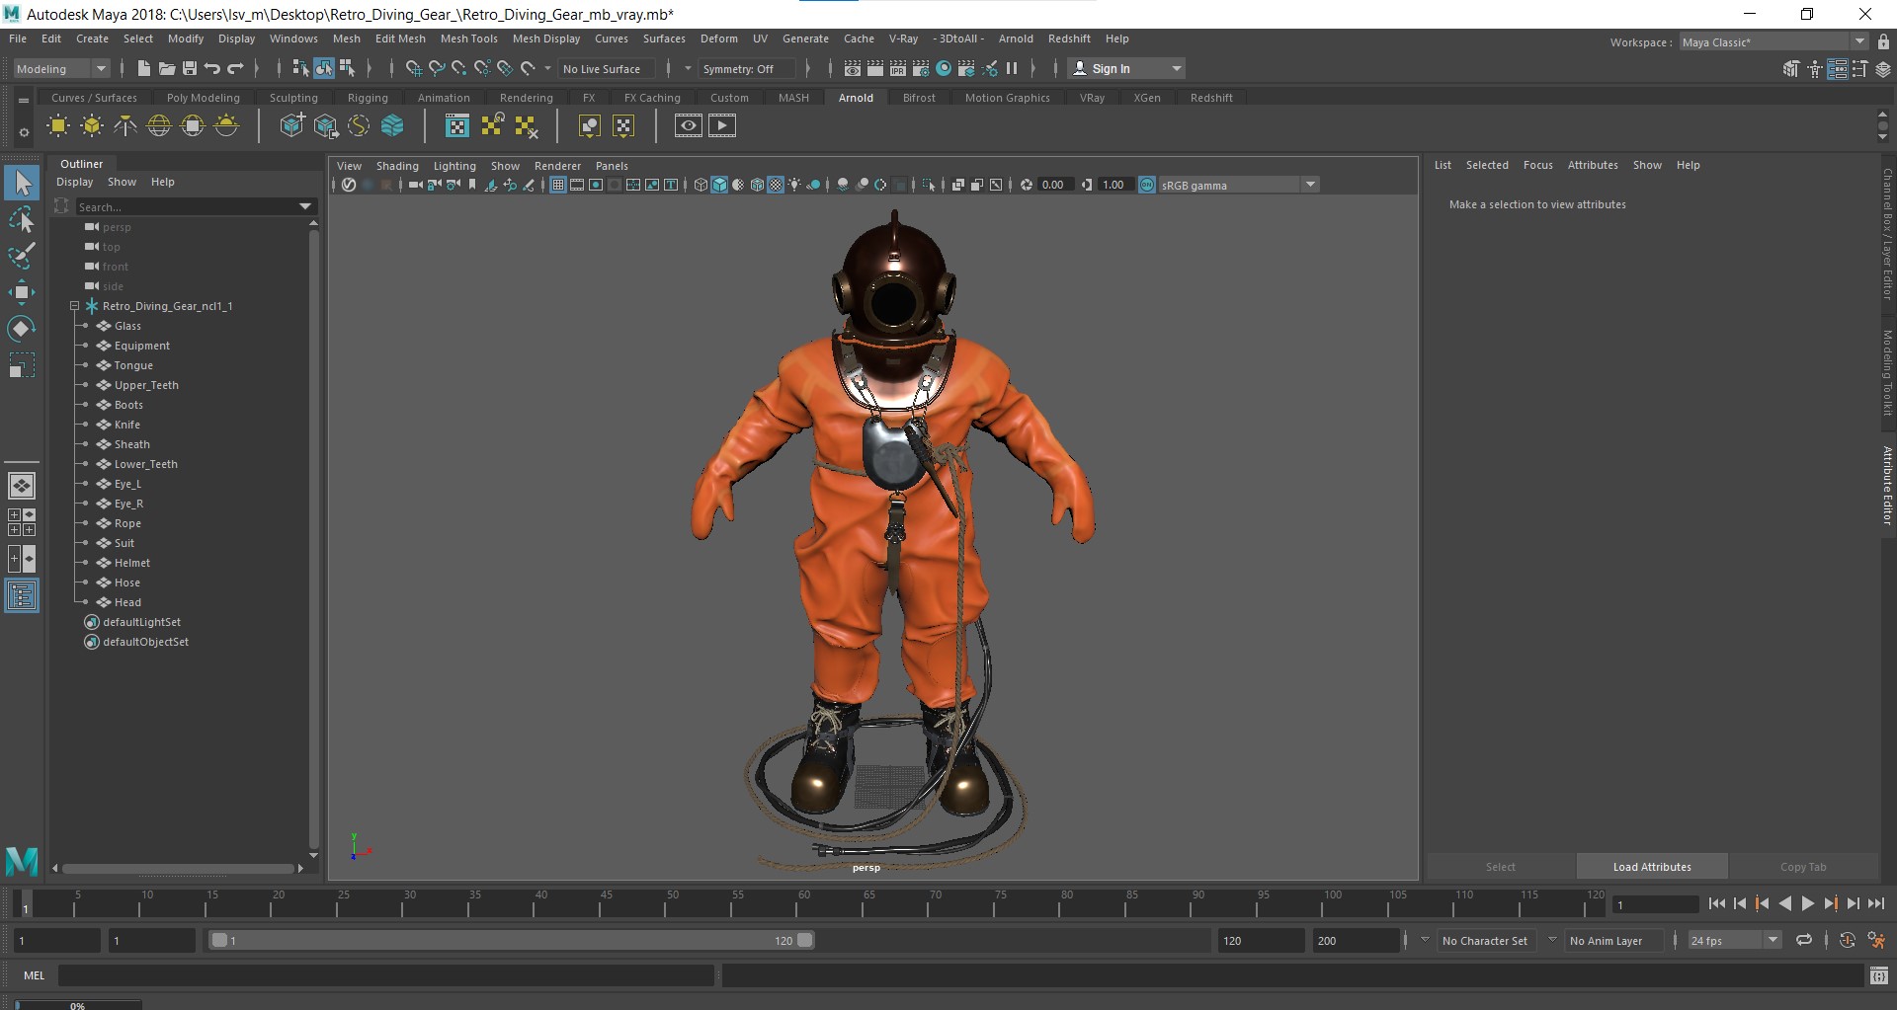Choose the Paint selection tool
Screen dimensions: 1897x1010
22,256
